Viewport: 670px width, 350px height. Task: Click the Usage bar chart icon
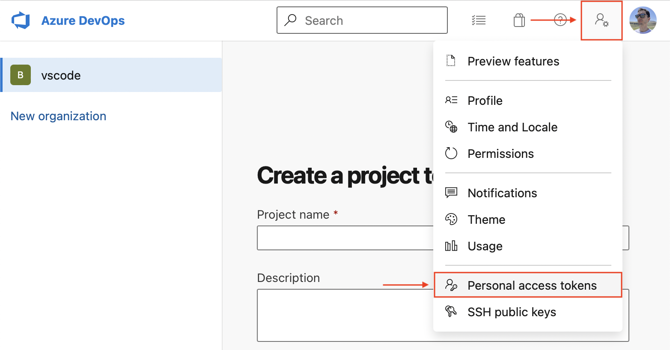tap(451, 246)
